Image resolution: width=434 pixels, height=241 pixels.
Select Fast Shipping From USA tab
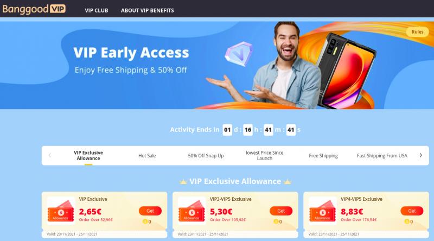pyautogui.click(x=382, y=156)
